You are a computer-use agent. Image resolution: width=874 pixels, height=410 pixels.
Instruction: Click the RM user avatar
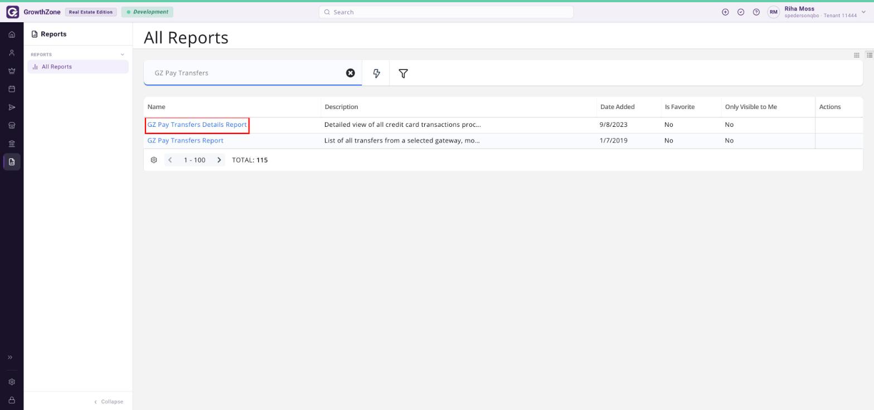pyautogui.click(x=773, y=12)
